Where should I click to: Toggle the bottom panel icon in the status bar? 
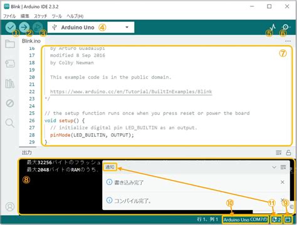click(288, 219)
